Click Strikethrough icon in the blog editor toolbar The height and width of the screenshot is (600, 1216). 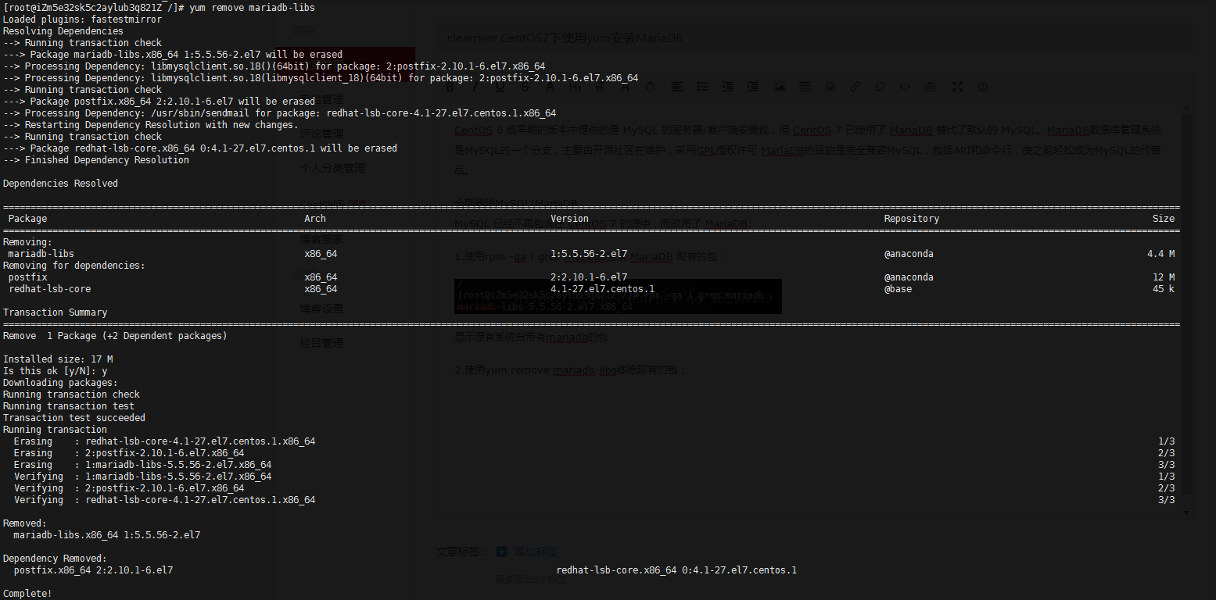pyautogui.click(x=525, y=87)
